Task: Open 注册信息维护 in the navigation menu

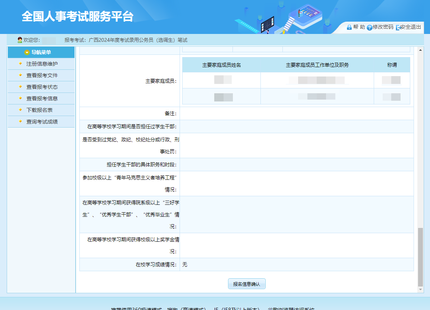Action: tap(42, 64)
